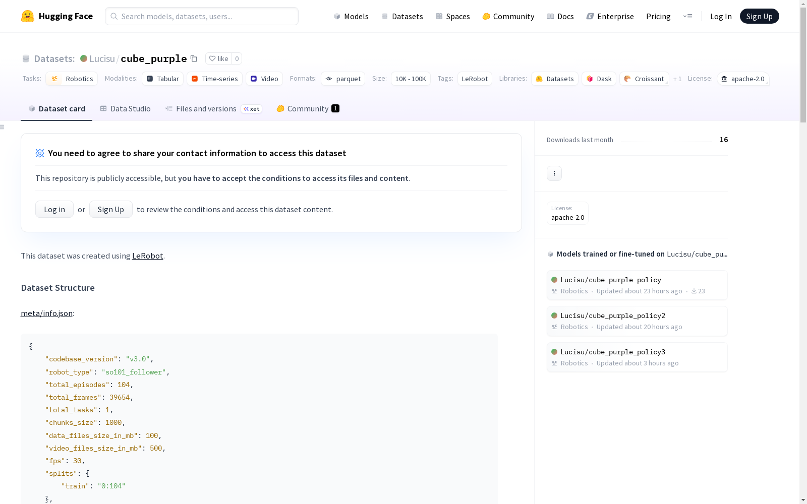The width and height of the screenshot is (807, 504).
Task: Click the cube_purple dataset title
Action: click(x=154, y=58)
